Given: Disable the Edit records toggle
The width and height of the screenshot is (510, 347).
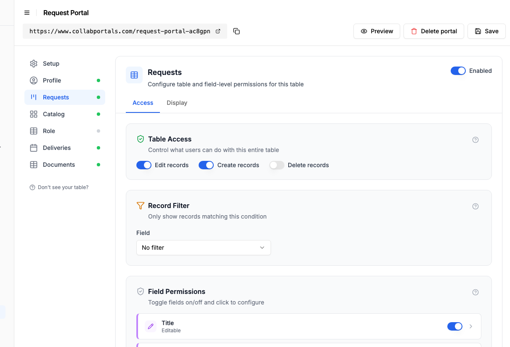Looking at the screenshot, I should 144,165.
